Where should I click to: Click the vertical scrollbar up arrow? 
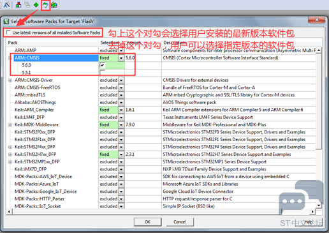pos(319,50)
